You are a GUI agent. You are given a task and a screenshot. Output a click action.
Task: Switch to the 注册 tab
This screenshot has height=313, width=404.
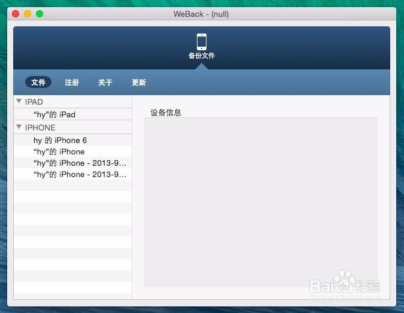coord(72,82)
